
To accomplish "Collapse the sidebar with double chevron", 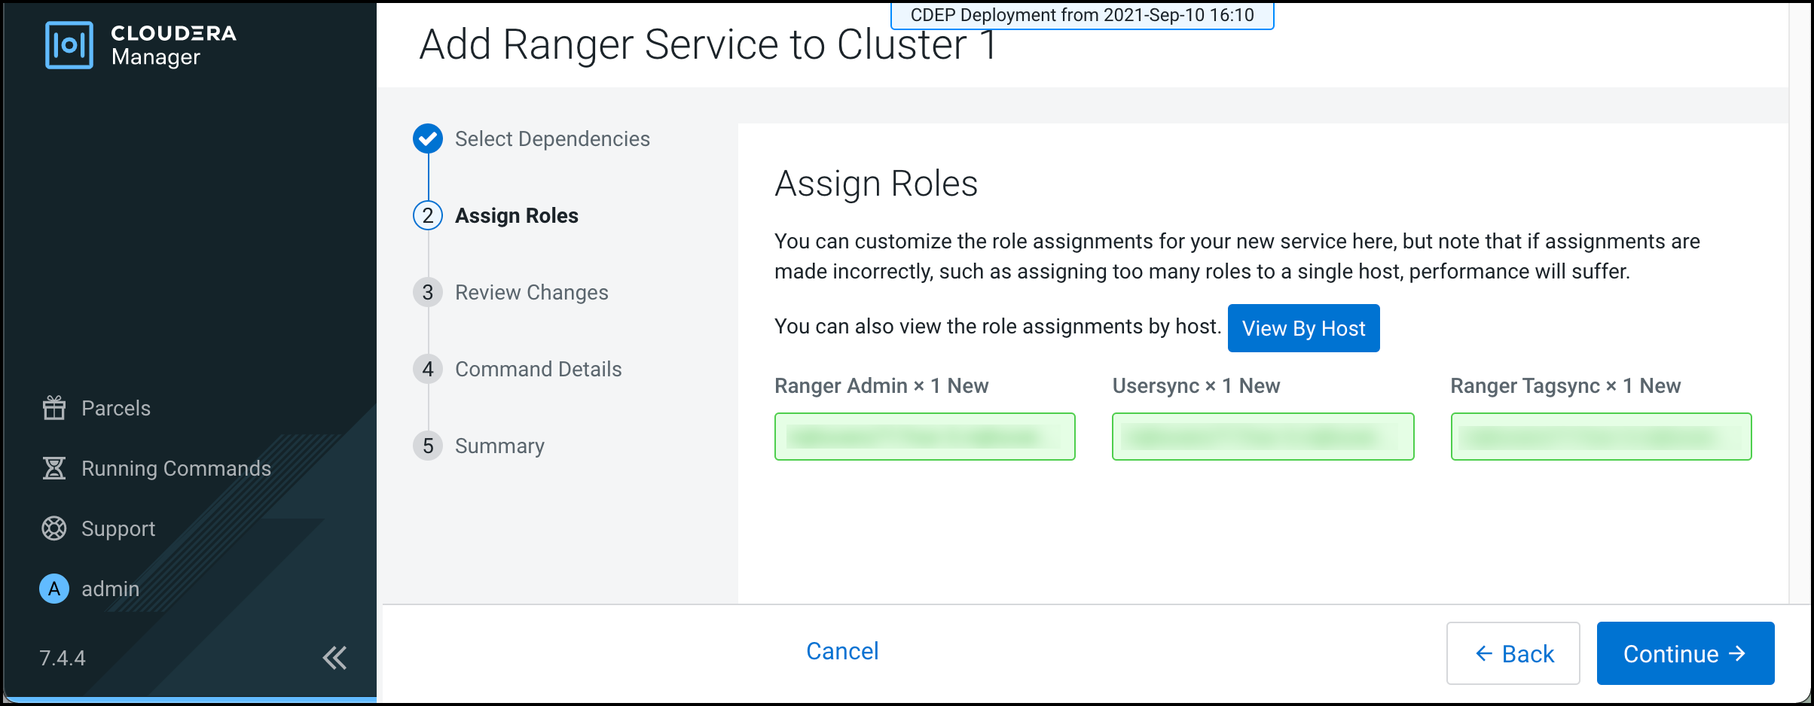I will coord(334,658).
